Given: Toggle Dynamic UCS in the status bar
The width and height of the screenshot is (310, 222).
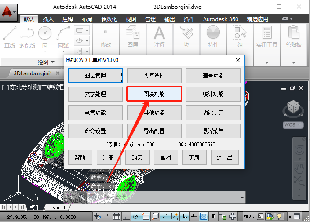Looking at the screenshot, I should 175,217.
